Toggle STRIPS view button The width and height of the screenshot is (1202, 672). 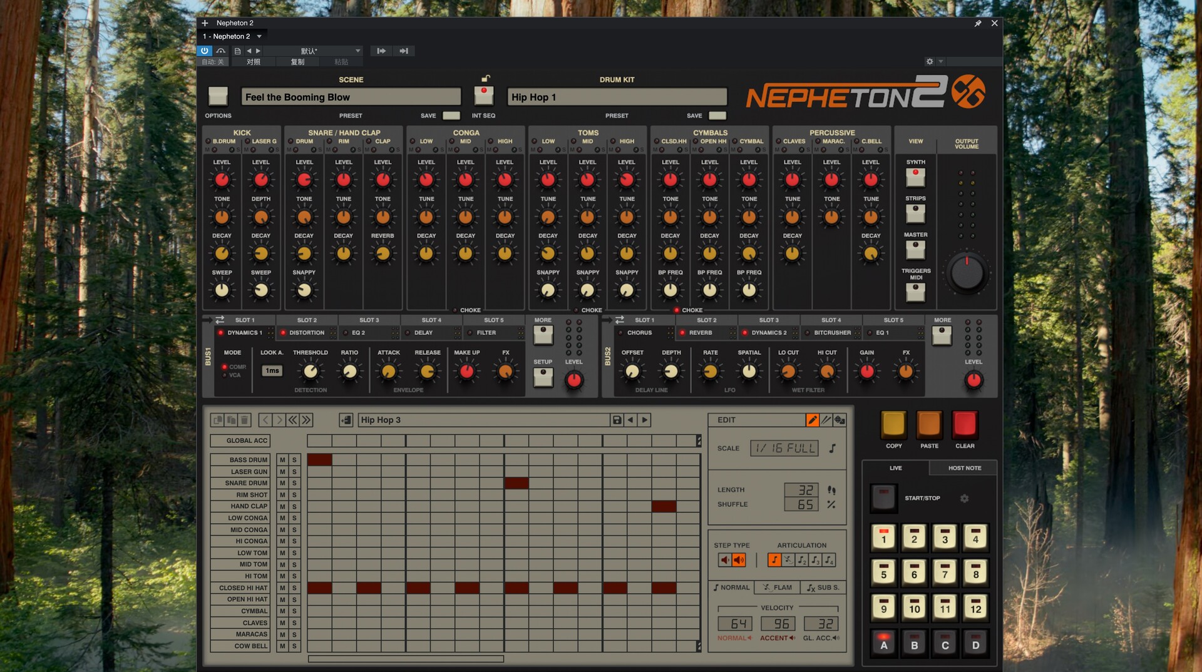click(x=915, y=213)
